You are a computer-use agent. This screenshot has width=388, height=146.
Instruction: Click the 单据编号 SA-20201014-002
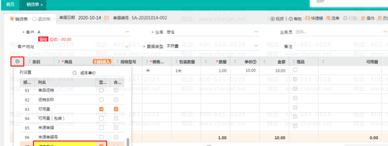click(x=149, y=18)
